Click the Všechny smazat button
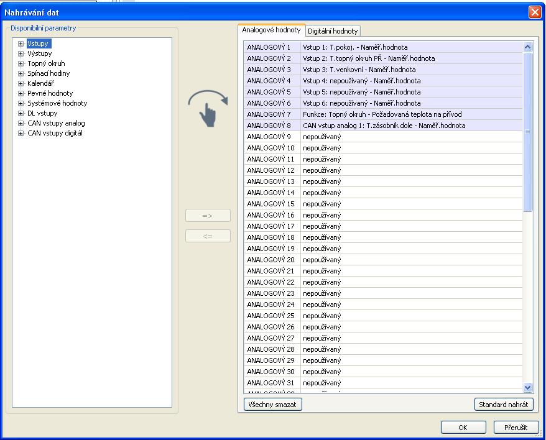This screenshot has height=440, width=546. [272, 405]
